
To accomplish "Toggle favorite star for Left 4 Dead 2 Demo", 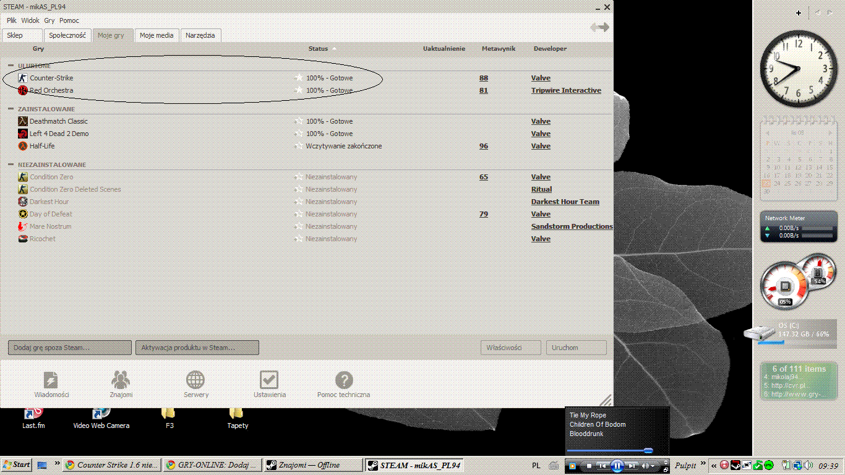I will tap(299, 134).
